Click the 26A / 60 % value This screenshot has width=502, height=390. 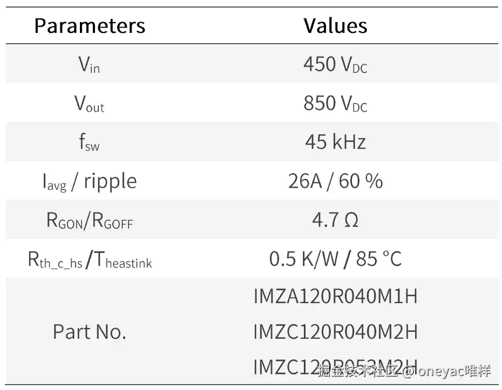click(x=335, y=181)
